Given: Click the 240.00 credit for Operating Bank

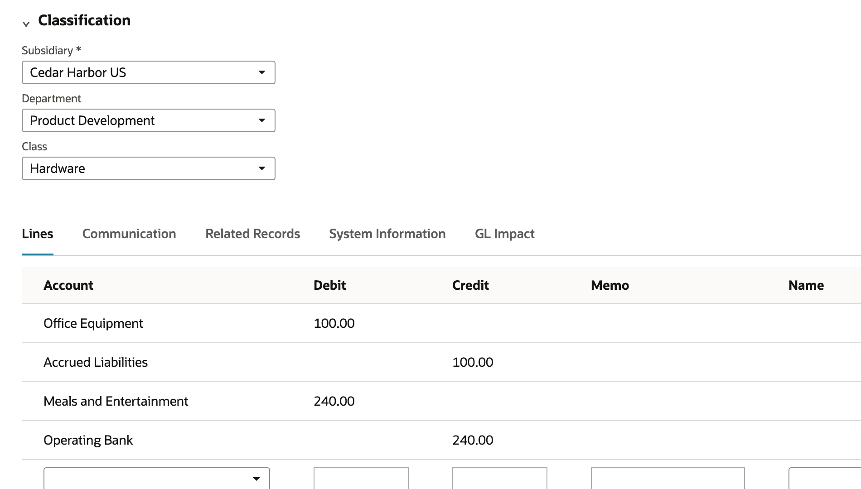Looking at the screenshot, I should pyautogui.click(x=473, y=440).
